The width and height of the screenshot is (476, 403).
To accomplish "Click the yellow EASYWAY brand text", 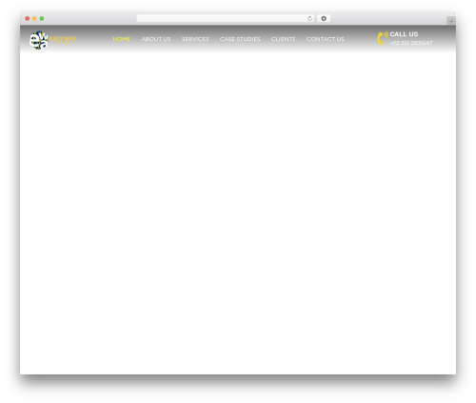I will click(63, 39).
